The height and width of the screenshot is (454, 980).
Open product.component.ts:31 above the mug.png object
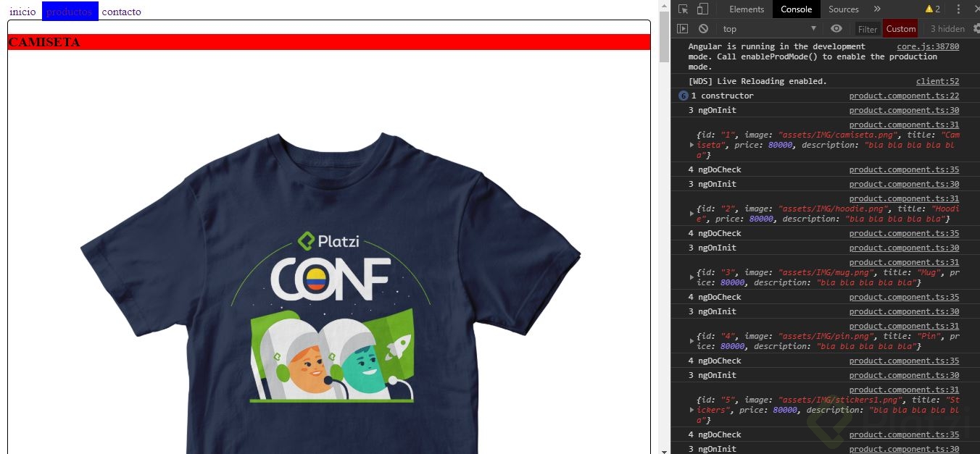[x=904, y=262]
